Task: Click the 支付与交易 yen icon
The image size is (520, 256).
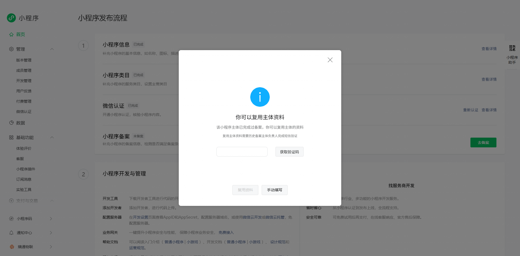Action: [x=11, y=201]
